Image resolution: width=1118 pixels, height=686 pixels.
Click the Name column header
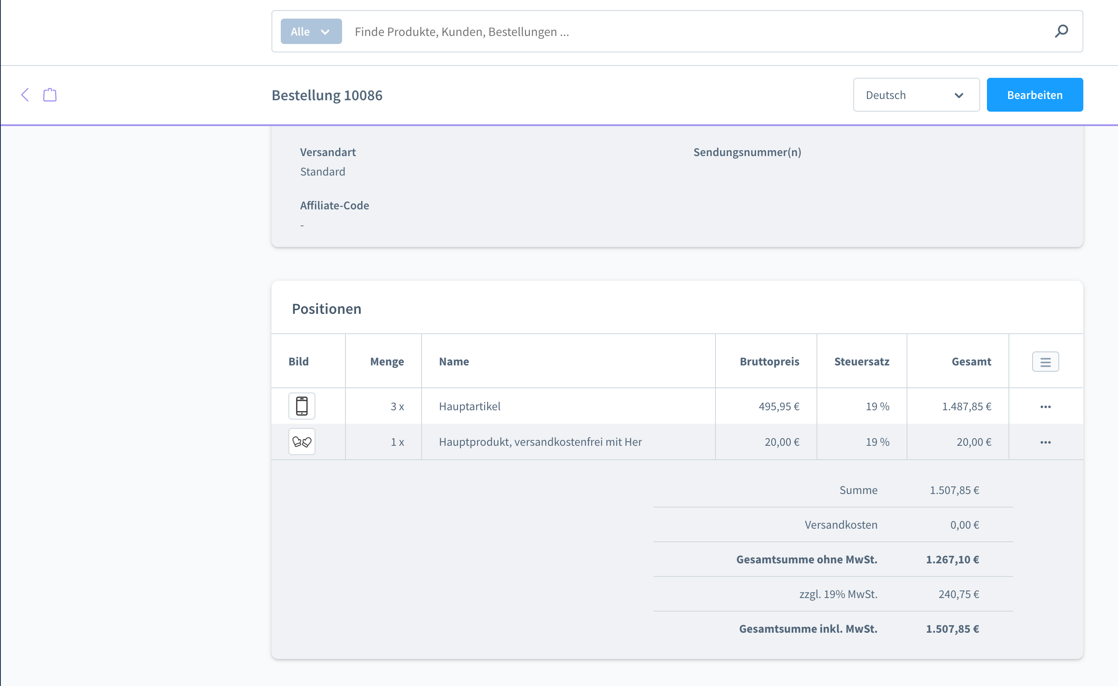(454, 362)
